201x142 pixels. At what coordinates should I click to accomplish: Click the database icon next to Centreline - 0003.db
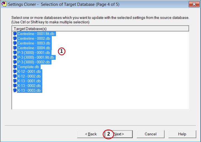[x=15, y=43]
